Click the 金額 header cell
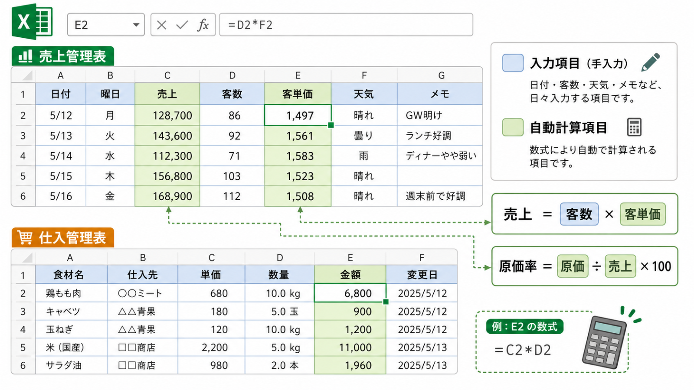The width and height of the screenshot is (694, 390). click(x=350, y=274)
